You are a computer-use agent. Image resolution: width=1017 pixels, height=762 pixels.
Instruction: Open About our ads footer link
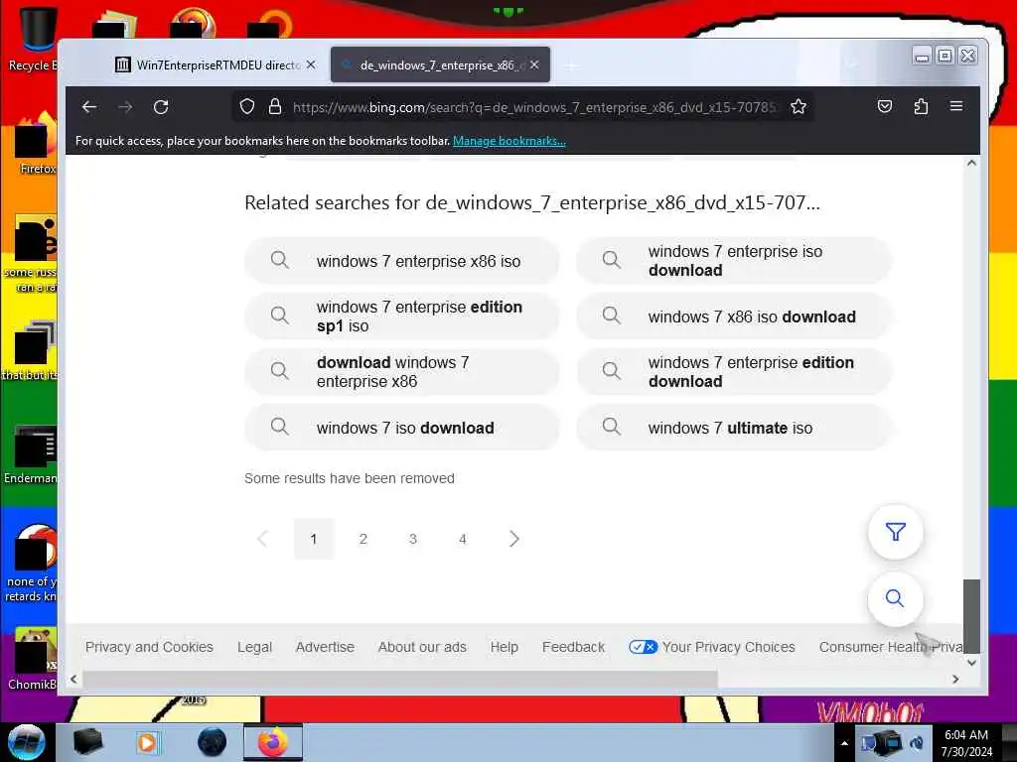(422, 647)
